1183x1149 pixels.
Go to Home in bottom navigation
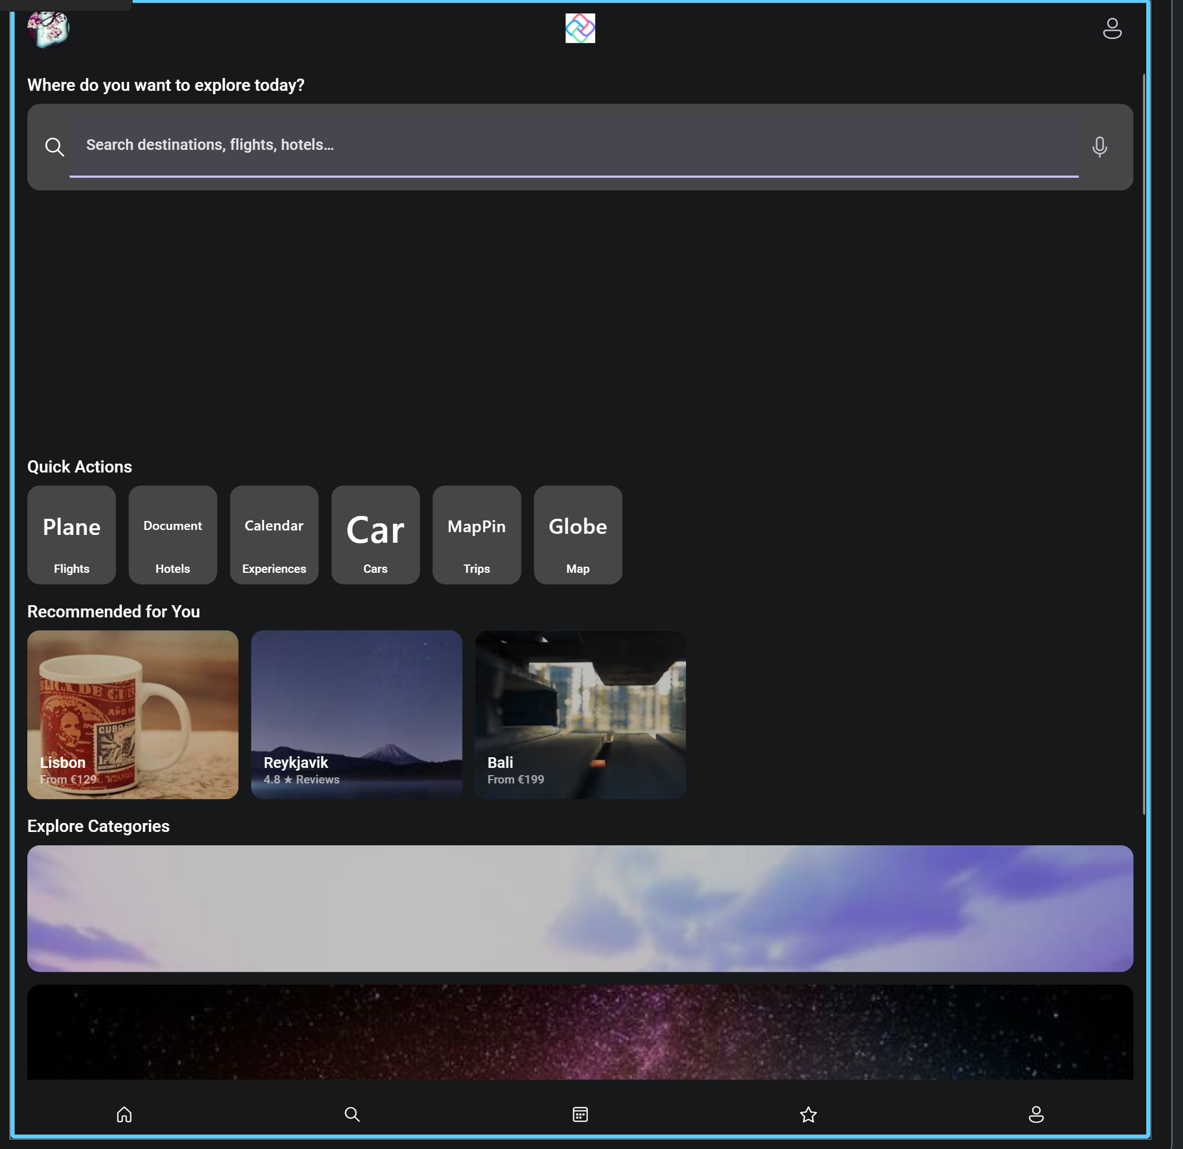124,1114
